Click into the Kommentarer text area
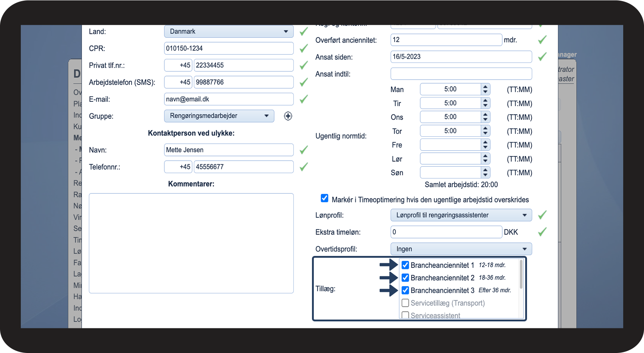 tap(191, 243)
